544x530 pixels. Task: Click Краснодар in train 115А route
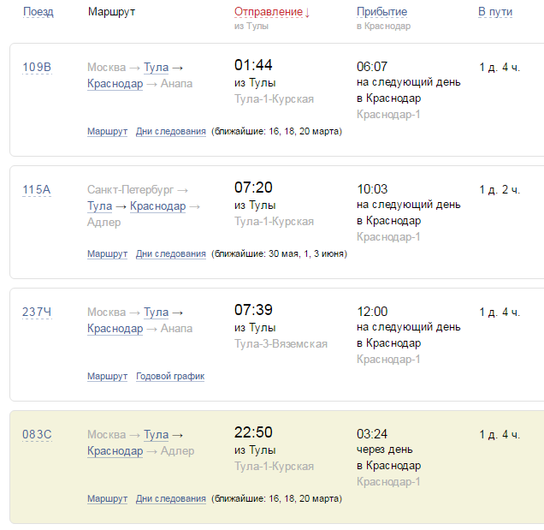pyautogui.click(x=158, y=205)
